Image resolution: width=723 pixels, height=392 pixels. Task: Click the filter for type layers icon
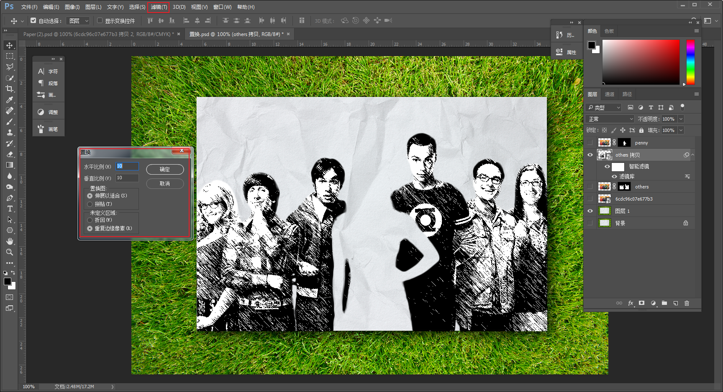651,108
